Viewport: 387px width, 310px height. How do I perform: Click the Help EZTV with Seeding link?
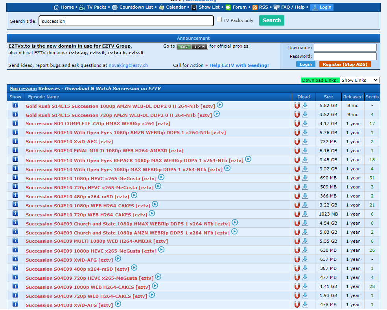point(239,65)
